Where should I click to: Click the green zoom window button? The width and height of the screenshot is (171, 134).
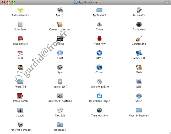[x=14, y=2]
